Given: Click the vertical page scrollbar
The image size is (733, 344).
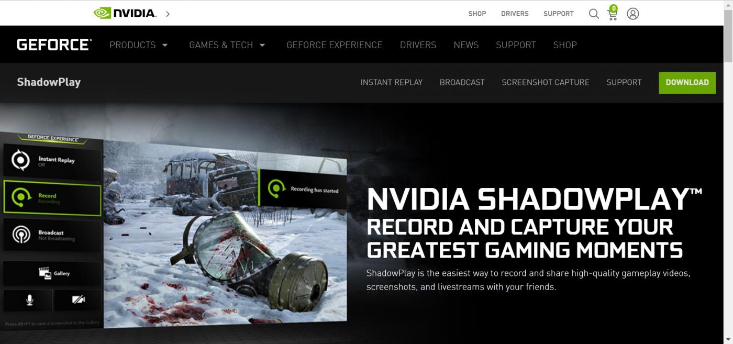Looking at the screenshot, I should (728, 172).
